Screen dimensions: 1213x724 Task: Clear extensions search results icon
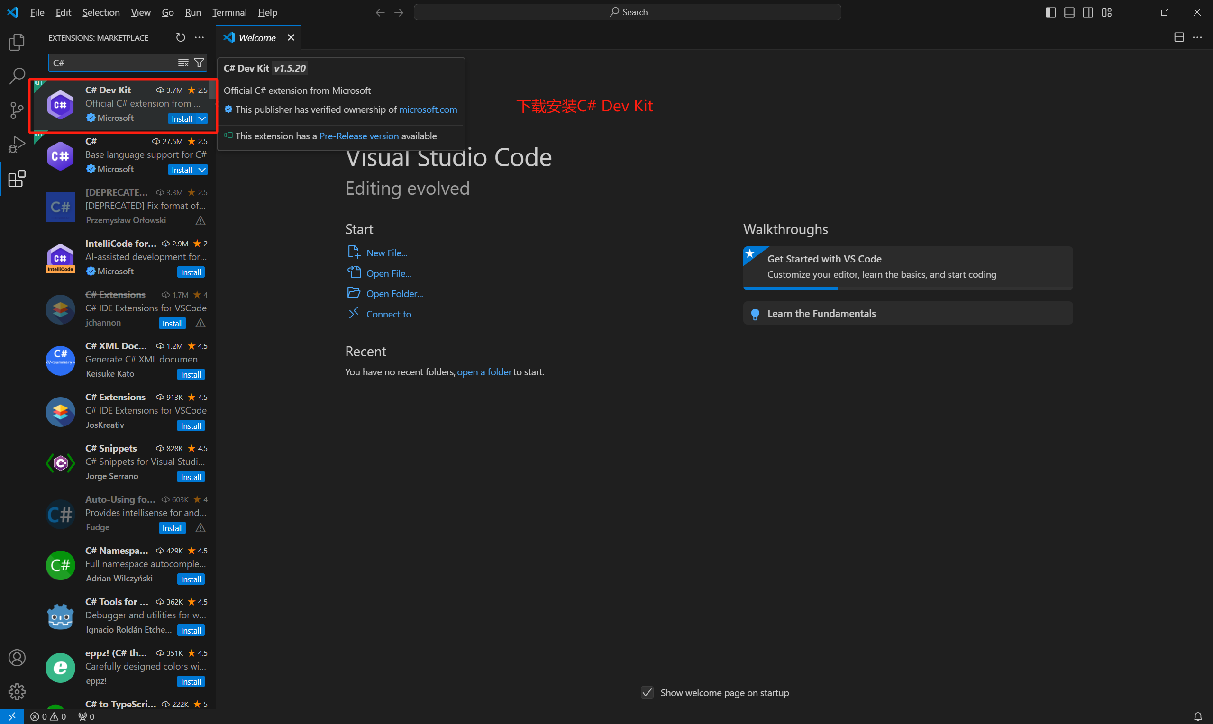click(x=183, y=63)
